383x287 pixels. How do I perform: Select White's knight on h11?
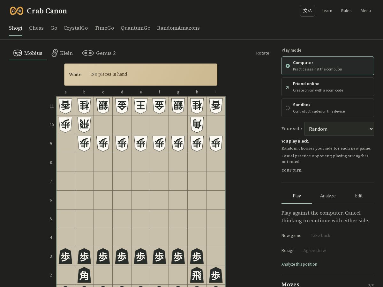tap(197, 106)
